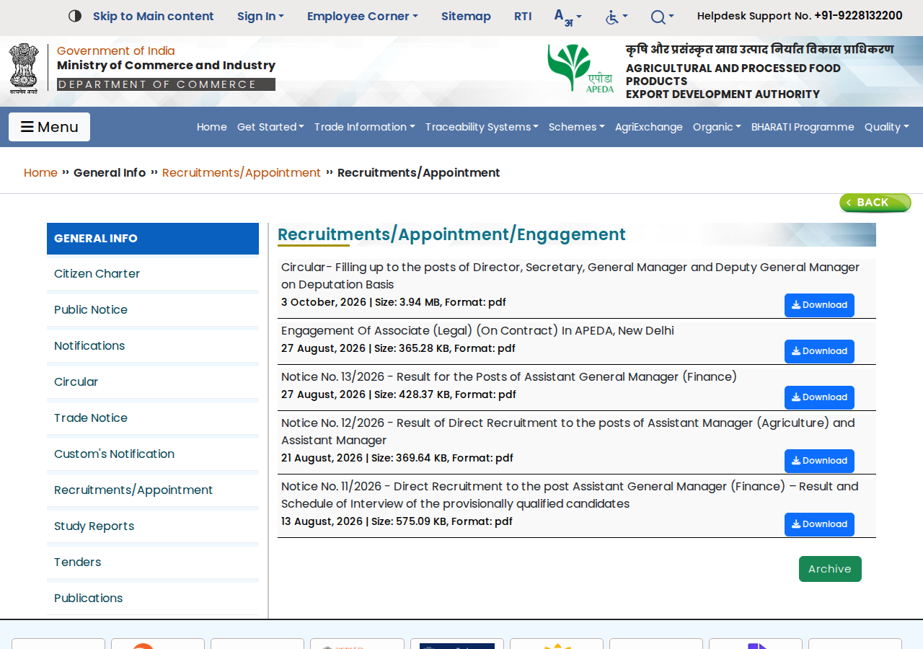Open Public Notice in the sidebar

[153, 310]
